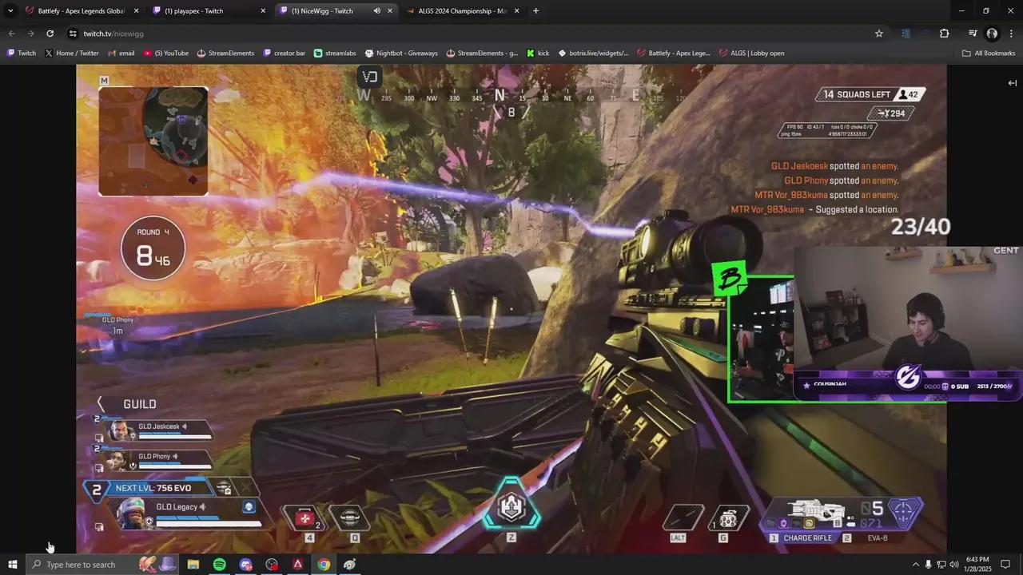The height and width of the screenshot is (575, 1023).
Task: Open the Battlefy - Apex Lege... bookmark
Action: pos(674,54)
